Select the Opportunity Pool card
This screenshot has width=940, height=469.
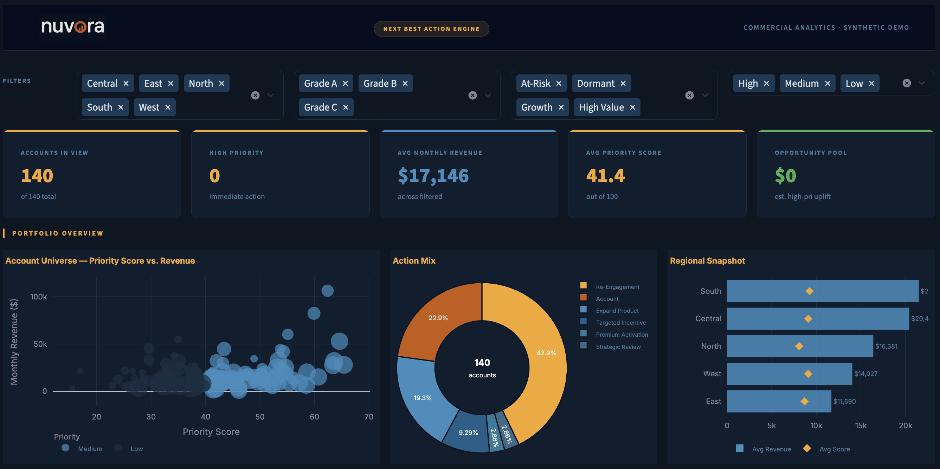point(845,174)
